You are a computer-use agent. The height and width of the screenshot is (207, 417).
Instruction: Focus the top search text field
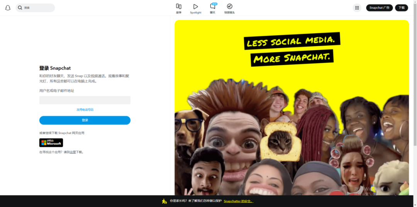click(x=38, y=8)
